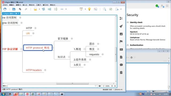
Task: Open the 文件(F) menu
Action: click(5, 5)
